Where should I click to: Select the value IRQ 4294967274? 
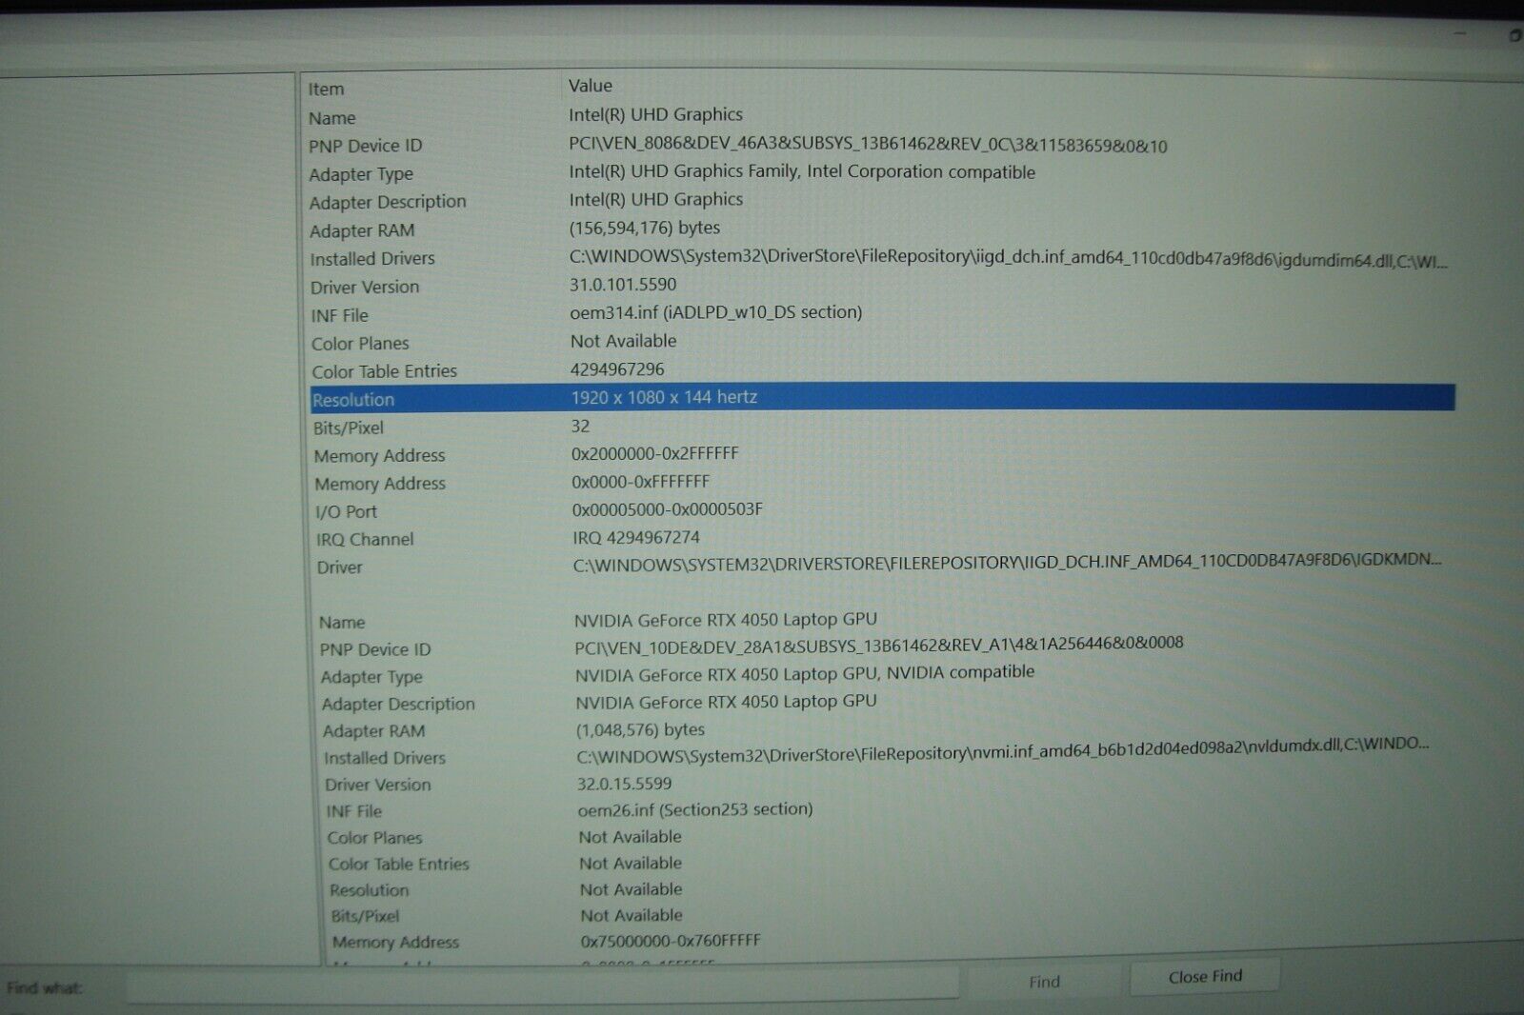[636, 538]
